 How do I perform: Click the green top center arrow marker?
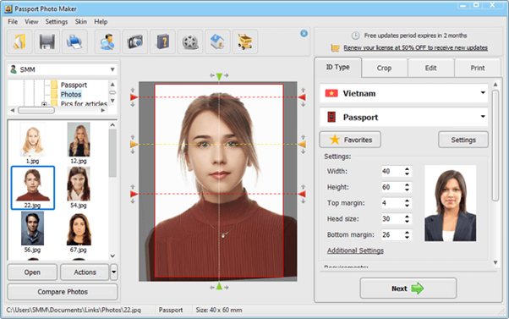click(219, 77)
